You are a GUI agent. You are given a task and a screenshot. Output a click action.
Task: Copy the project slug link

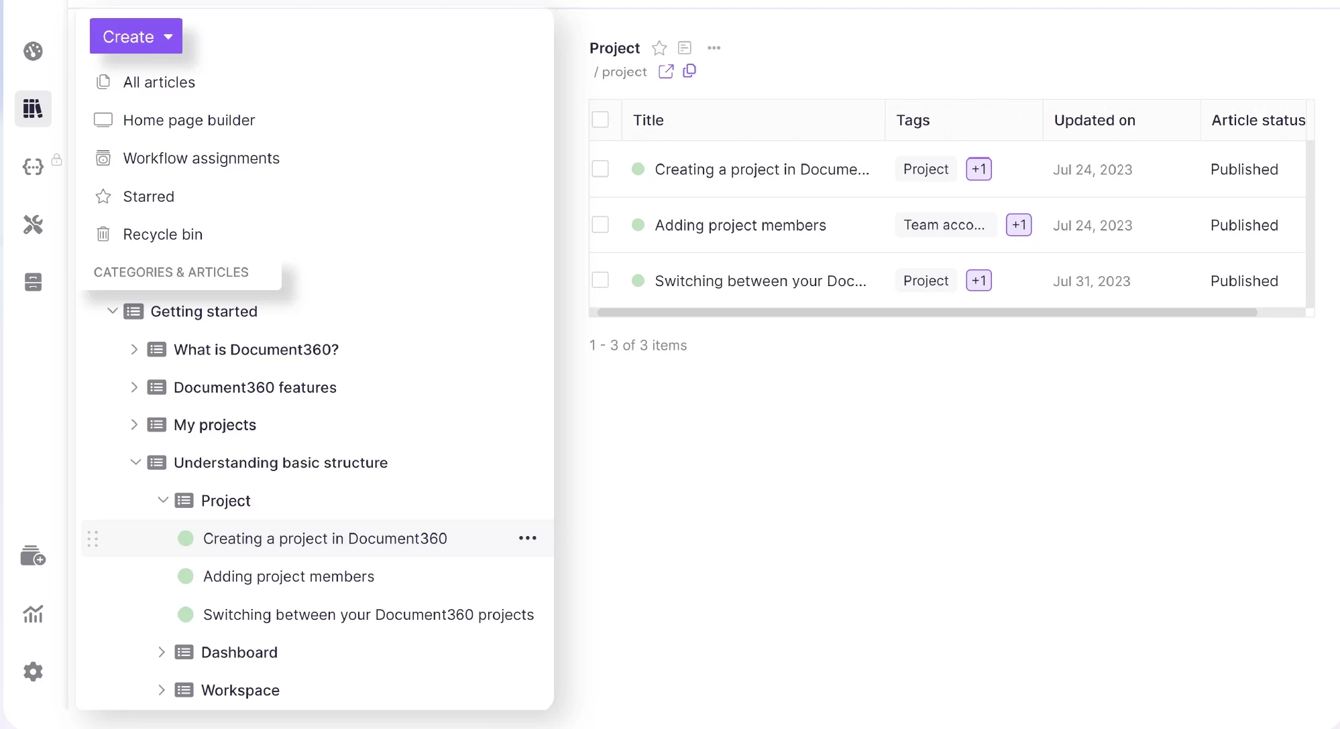pyautogui.click(x=689, y=71)
